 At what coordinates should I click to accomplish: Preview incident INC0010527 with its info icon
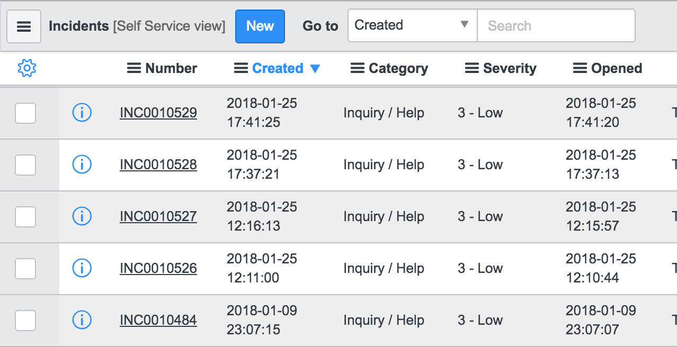click(82, 216)
